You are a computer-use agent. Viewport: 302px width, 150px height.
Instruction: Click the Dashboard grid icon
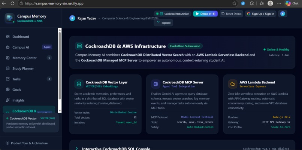pos(8,37)
